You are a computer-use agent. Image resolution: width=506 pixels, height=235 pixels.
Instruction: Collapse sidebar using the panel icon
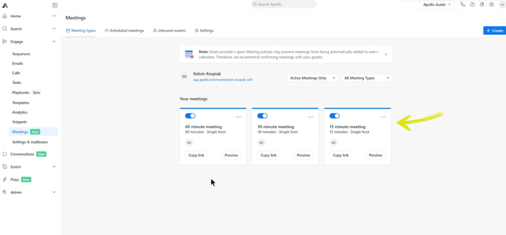pos(55,5)
